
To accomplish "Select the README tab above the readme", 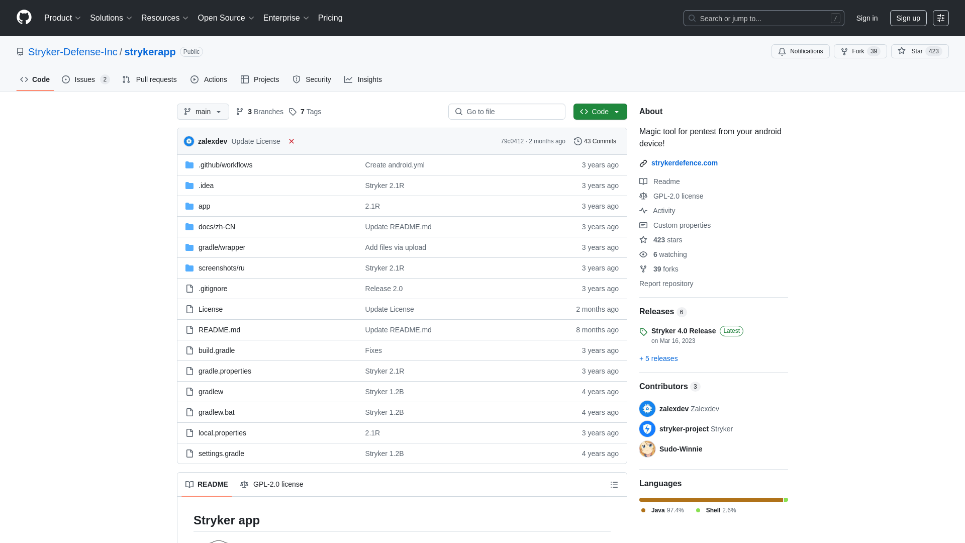I will (207, 484).
